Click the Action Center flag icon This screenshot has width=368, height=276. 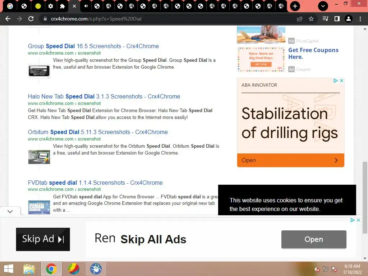[334, 269]
